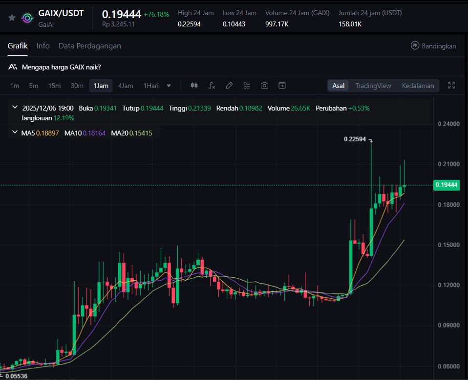Add GAIX/USDT to favorites with the star
Screen dimensions: 468x380
click(x=12, y=18)
